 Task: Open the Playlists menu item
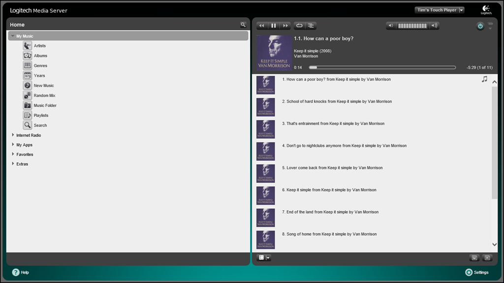pyautogui.click(x=41, y=115)
